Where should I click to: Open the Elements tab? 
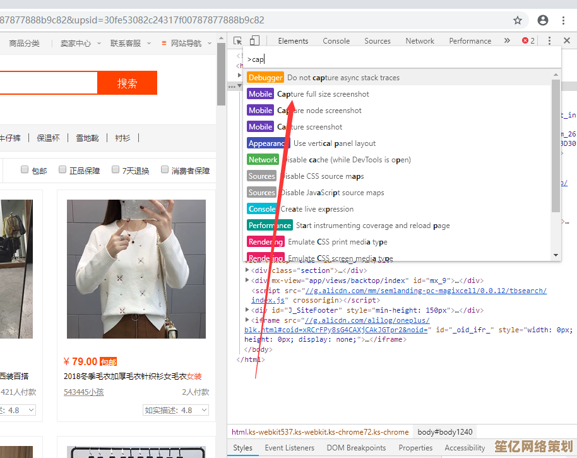(293, 41)
